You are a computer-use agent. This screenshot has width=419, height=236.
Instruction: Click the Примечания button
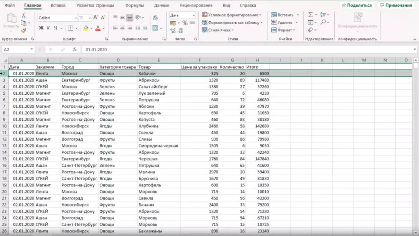click(395, 5)
